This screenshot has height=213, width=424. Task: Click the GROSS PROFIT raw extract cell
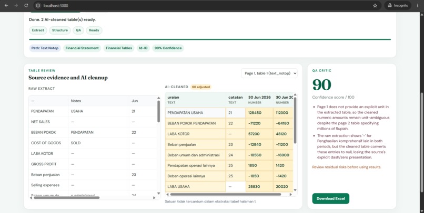point(48,164)
